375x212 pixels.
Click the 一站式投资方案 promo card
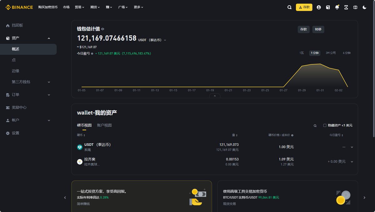click(x=142, y=196)
